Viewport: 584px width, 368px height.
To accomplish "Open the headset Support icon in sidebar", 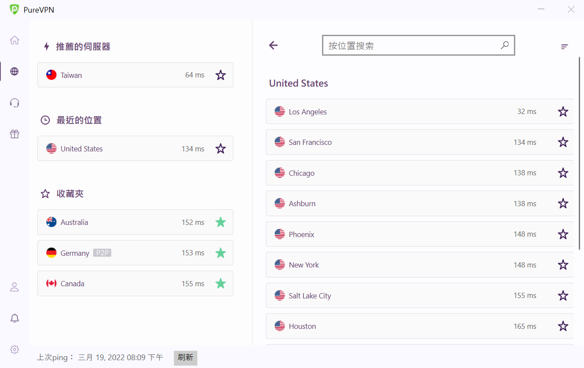I will click(14, 103).
